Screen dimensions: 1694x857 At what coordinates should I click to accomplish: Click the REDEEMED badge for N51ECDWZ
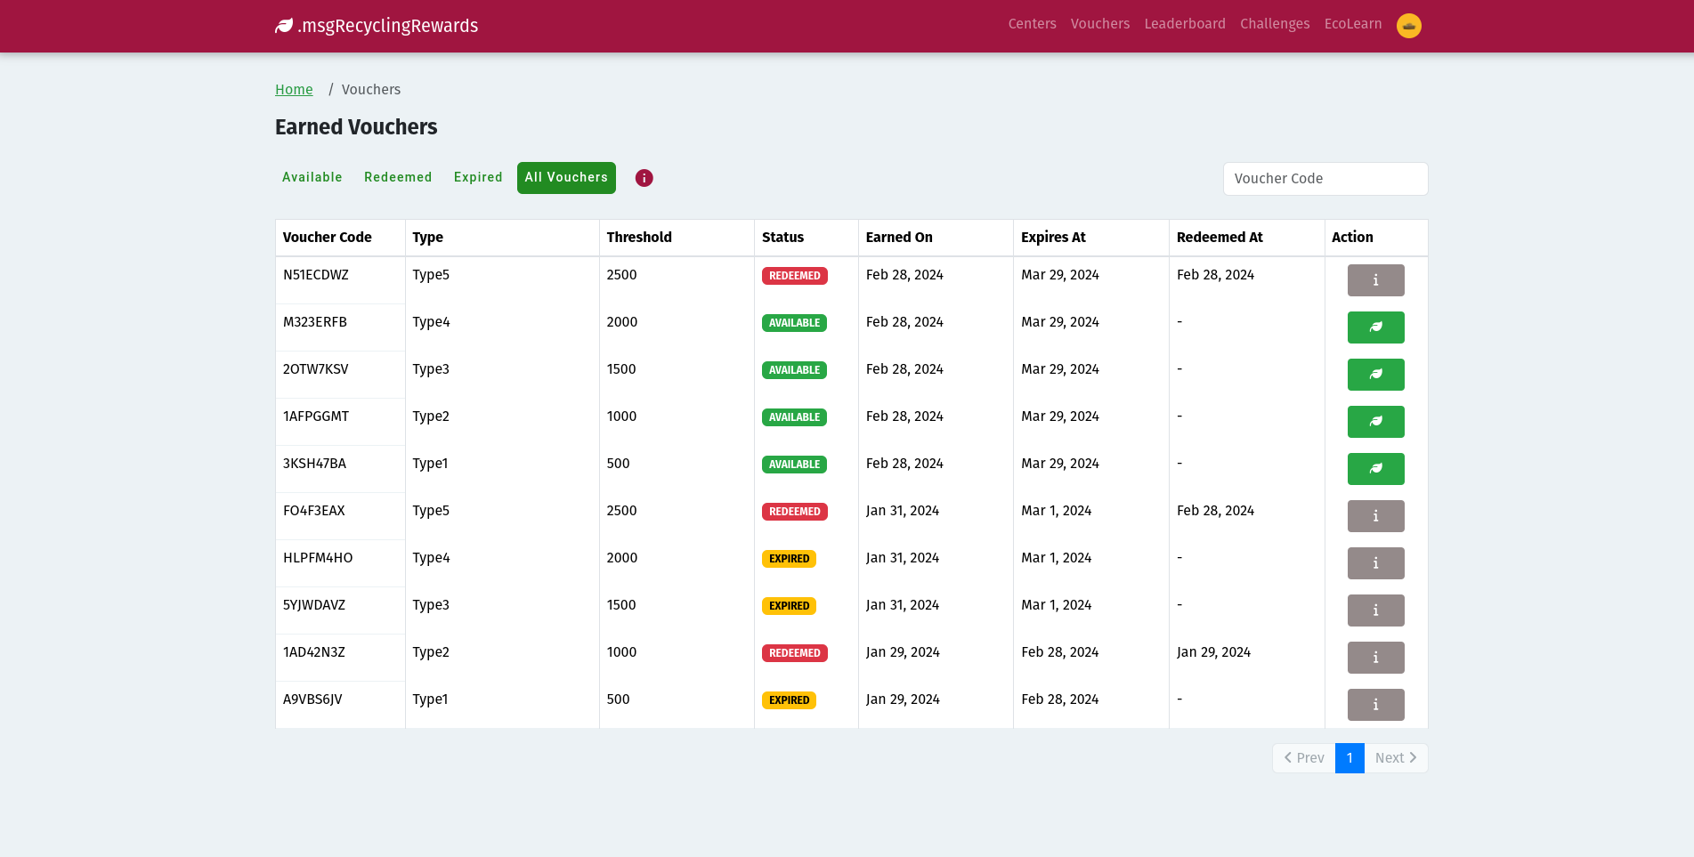[x=795, y=276]
